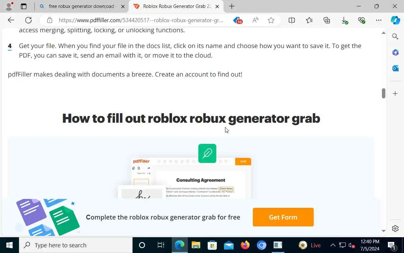This screenshot has width=404, height=253.
Task: Open a new browser tab
Action: coord(232,6)
